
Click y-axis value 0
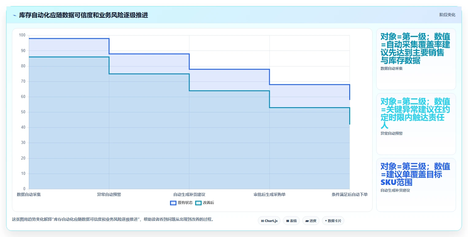[25, 189]
